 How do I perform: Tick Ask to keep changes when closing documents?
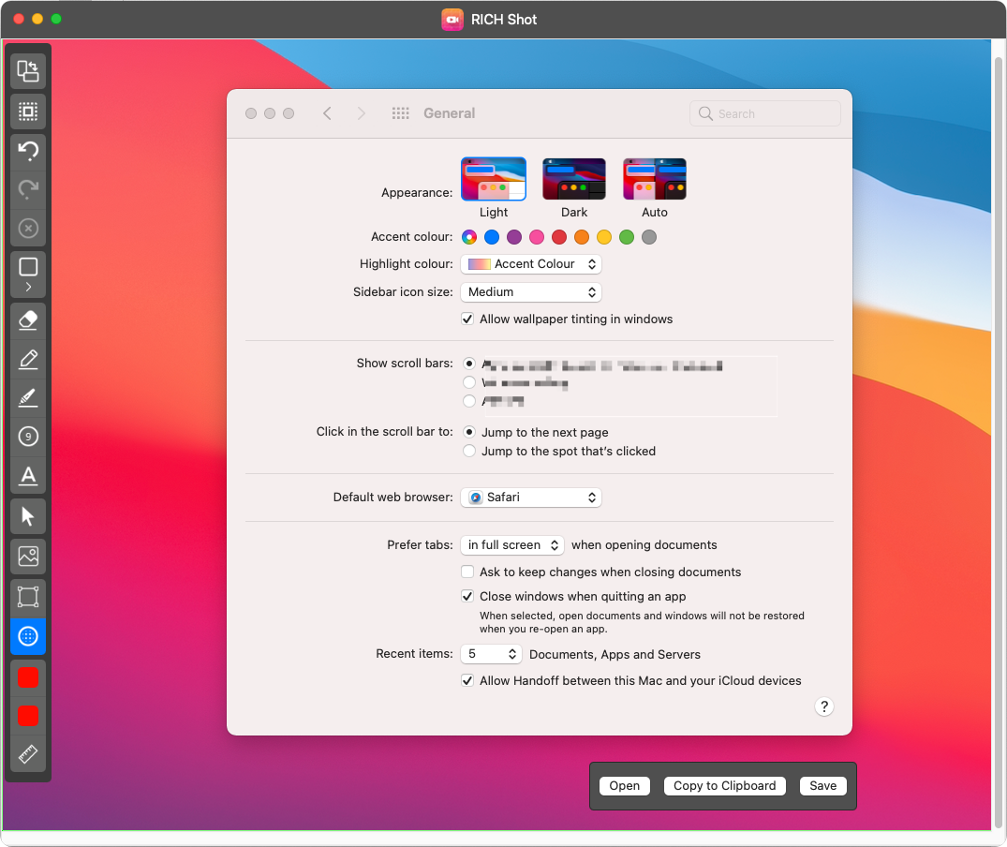[x=467, y=572]
